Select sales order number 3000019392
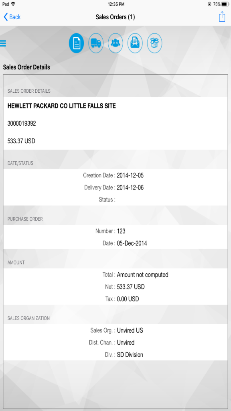Image resolution: width=231 pixels, height=411 pixels. 22,124
